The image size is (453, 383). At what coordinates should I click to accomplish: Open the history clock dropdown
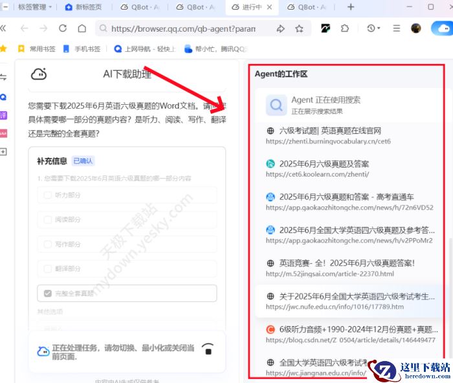373,28
